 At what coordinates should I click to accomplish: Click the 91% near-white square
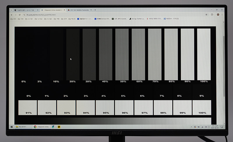(28, 108)
